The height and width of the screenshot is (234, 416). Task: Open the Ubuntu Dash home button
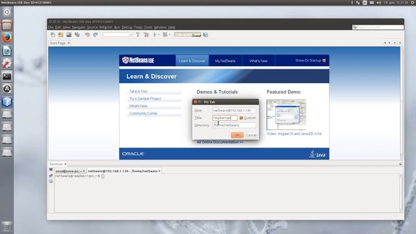pos(7,12)
